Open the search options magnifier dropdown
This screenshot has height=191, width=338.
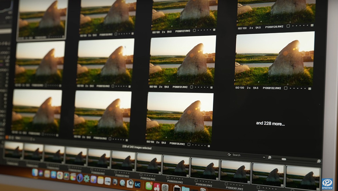click(x=229, y=155)
